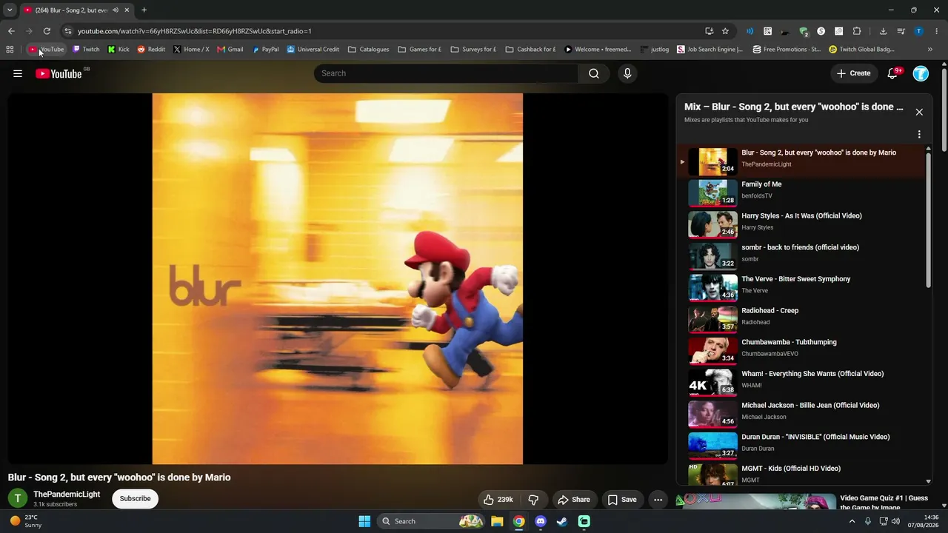
Task: Open Mix playlist three-dot options
Action: tap(919, 135)
